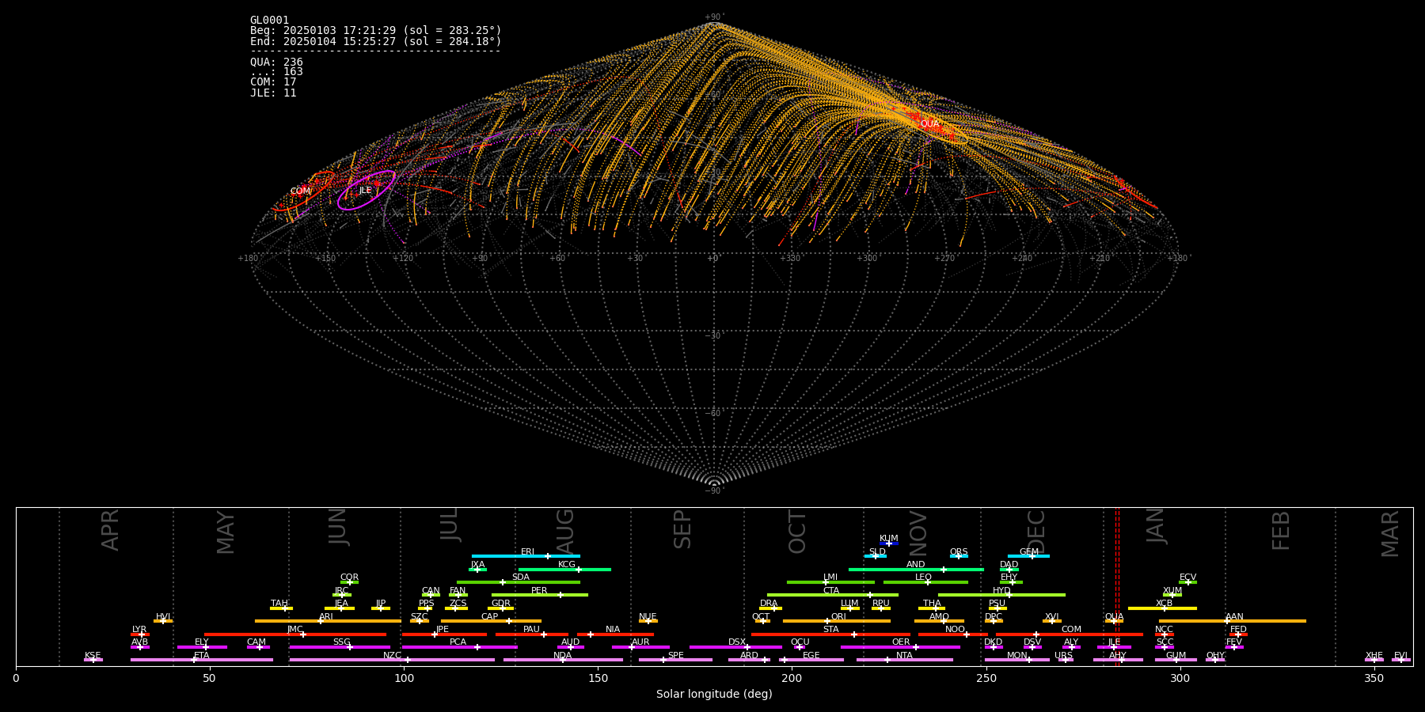Viewport: 1425px width, 712px height.
Task: Click the XCB shower bar in timeline
Action: coord(1162,608)
